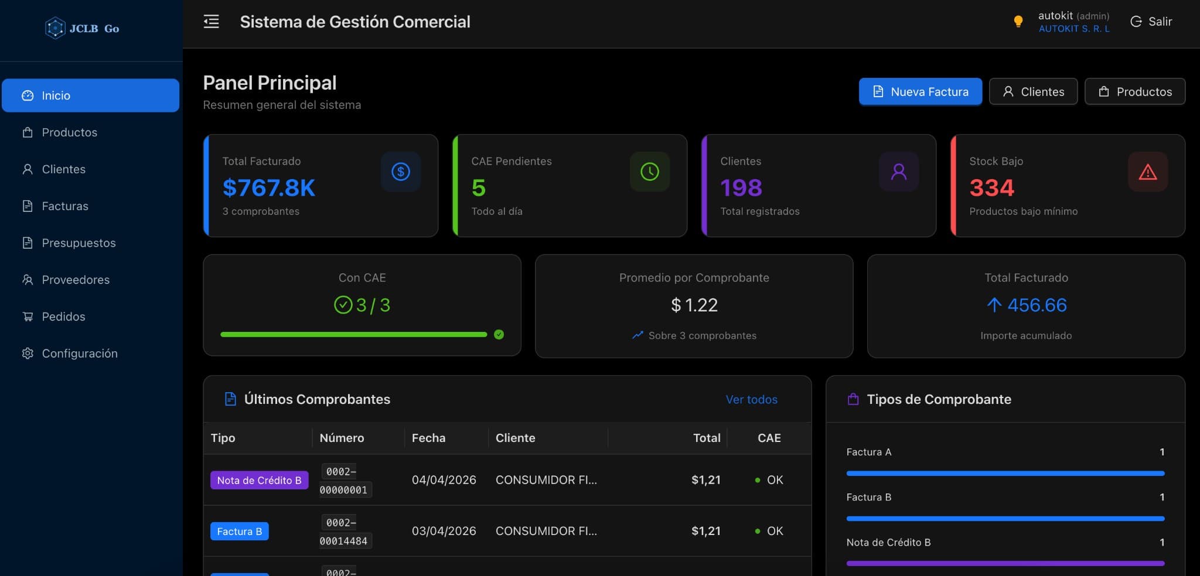Click the Nota de Crédito B tag
The height and width of the screenshot is (576, 1200).
coord(259,480)
